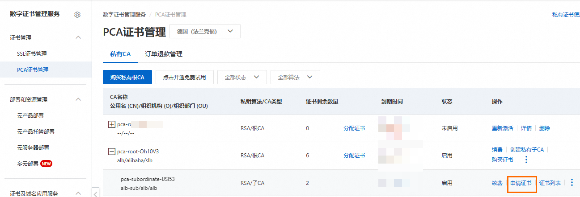Screen dimensions: 580x197
Task: Open the 全部算法 filter dropdown
Action: point(295,77)
